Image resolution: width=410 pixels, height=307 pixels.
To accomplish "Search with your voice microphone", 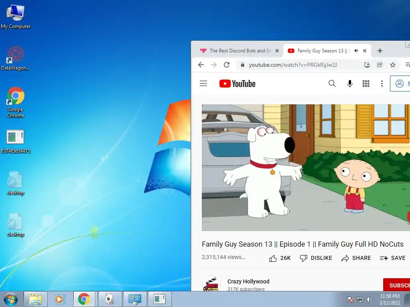I will [x=350, y=84].
